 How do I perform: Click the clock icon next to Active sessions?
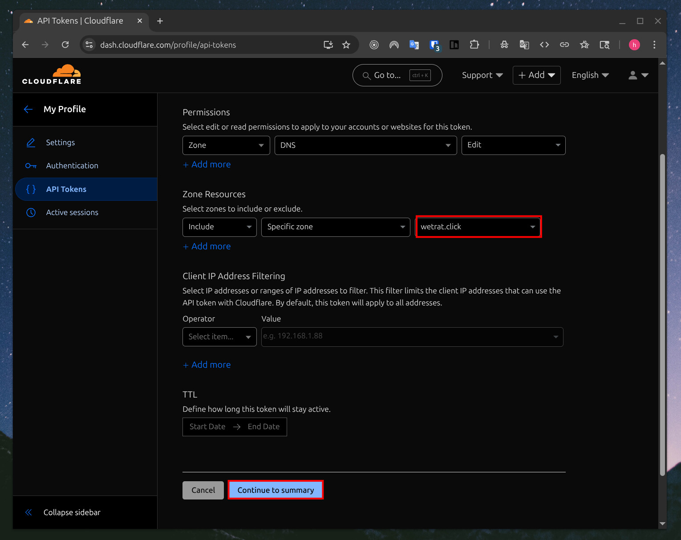coord(31,212)
